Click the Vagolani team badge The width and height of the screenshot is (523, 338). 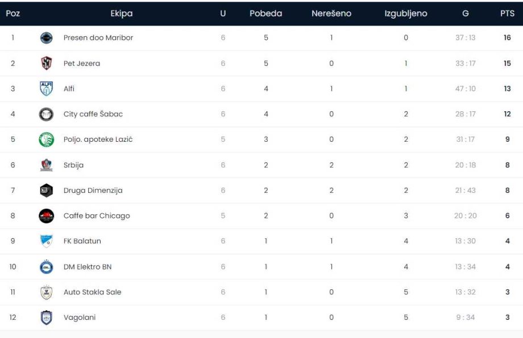click(x=47, y=318)
